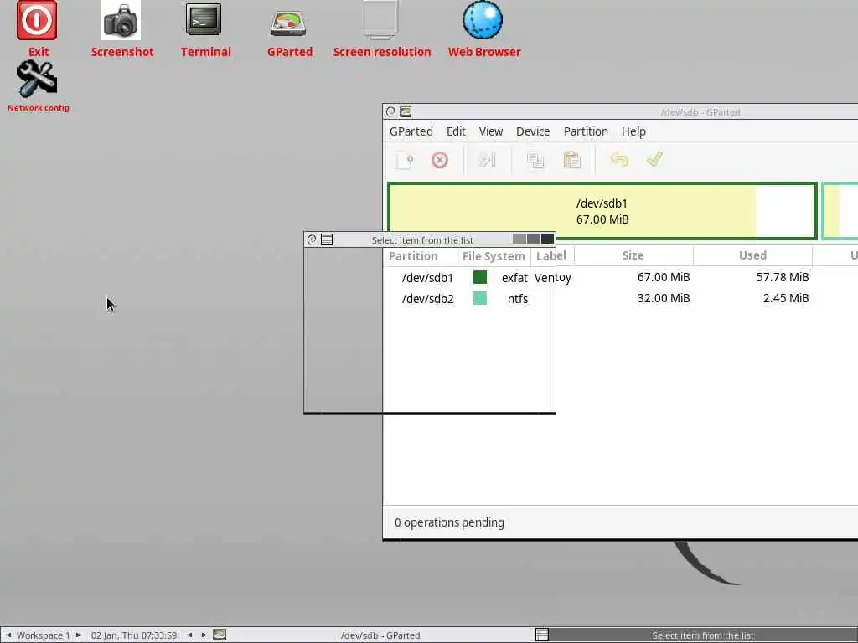Click the dark green exfat color swatch
Image resolution: width=858 pixels, height=643 pixels.
(480, 277)
